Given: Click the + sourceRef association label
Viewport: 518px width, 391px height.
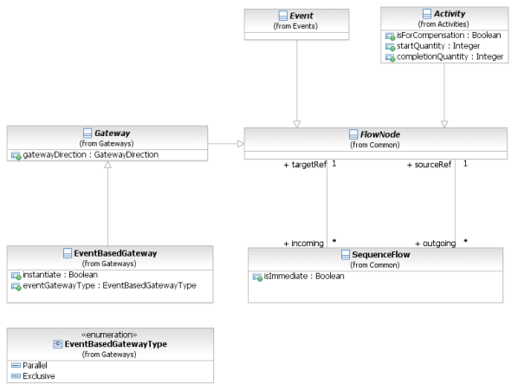Looking at the screenshot, I should pos(429,165).
